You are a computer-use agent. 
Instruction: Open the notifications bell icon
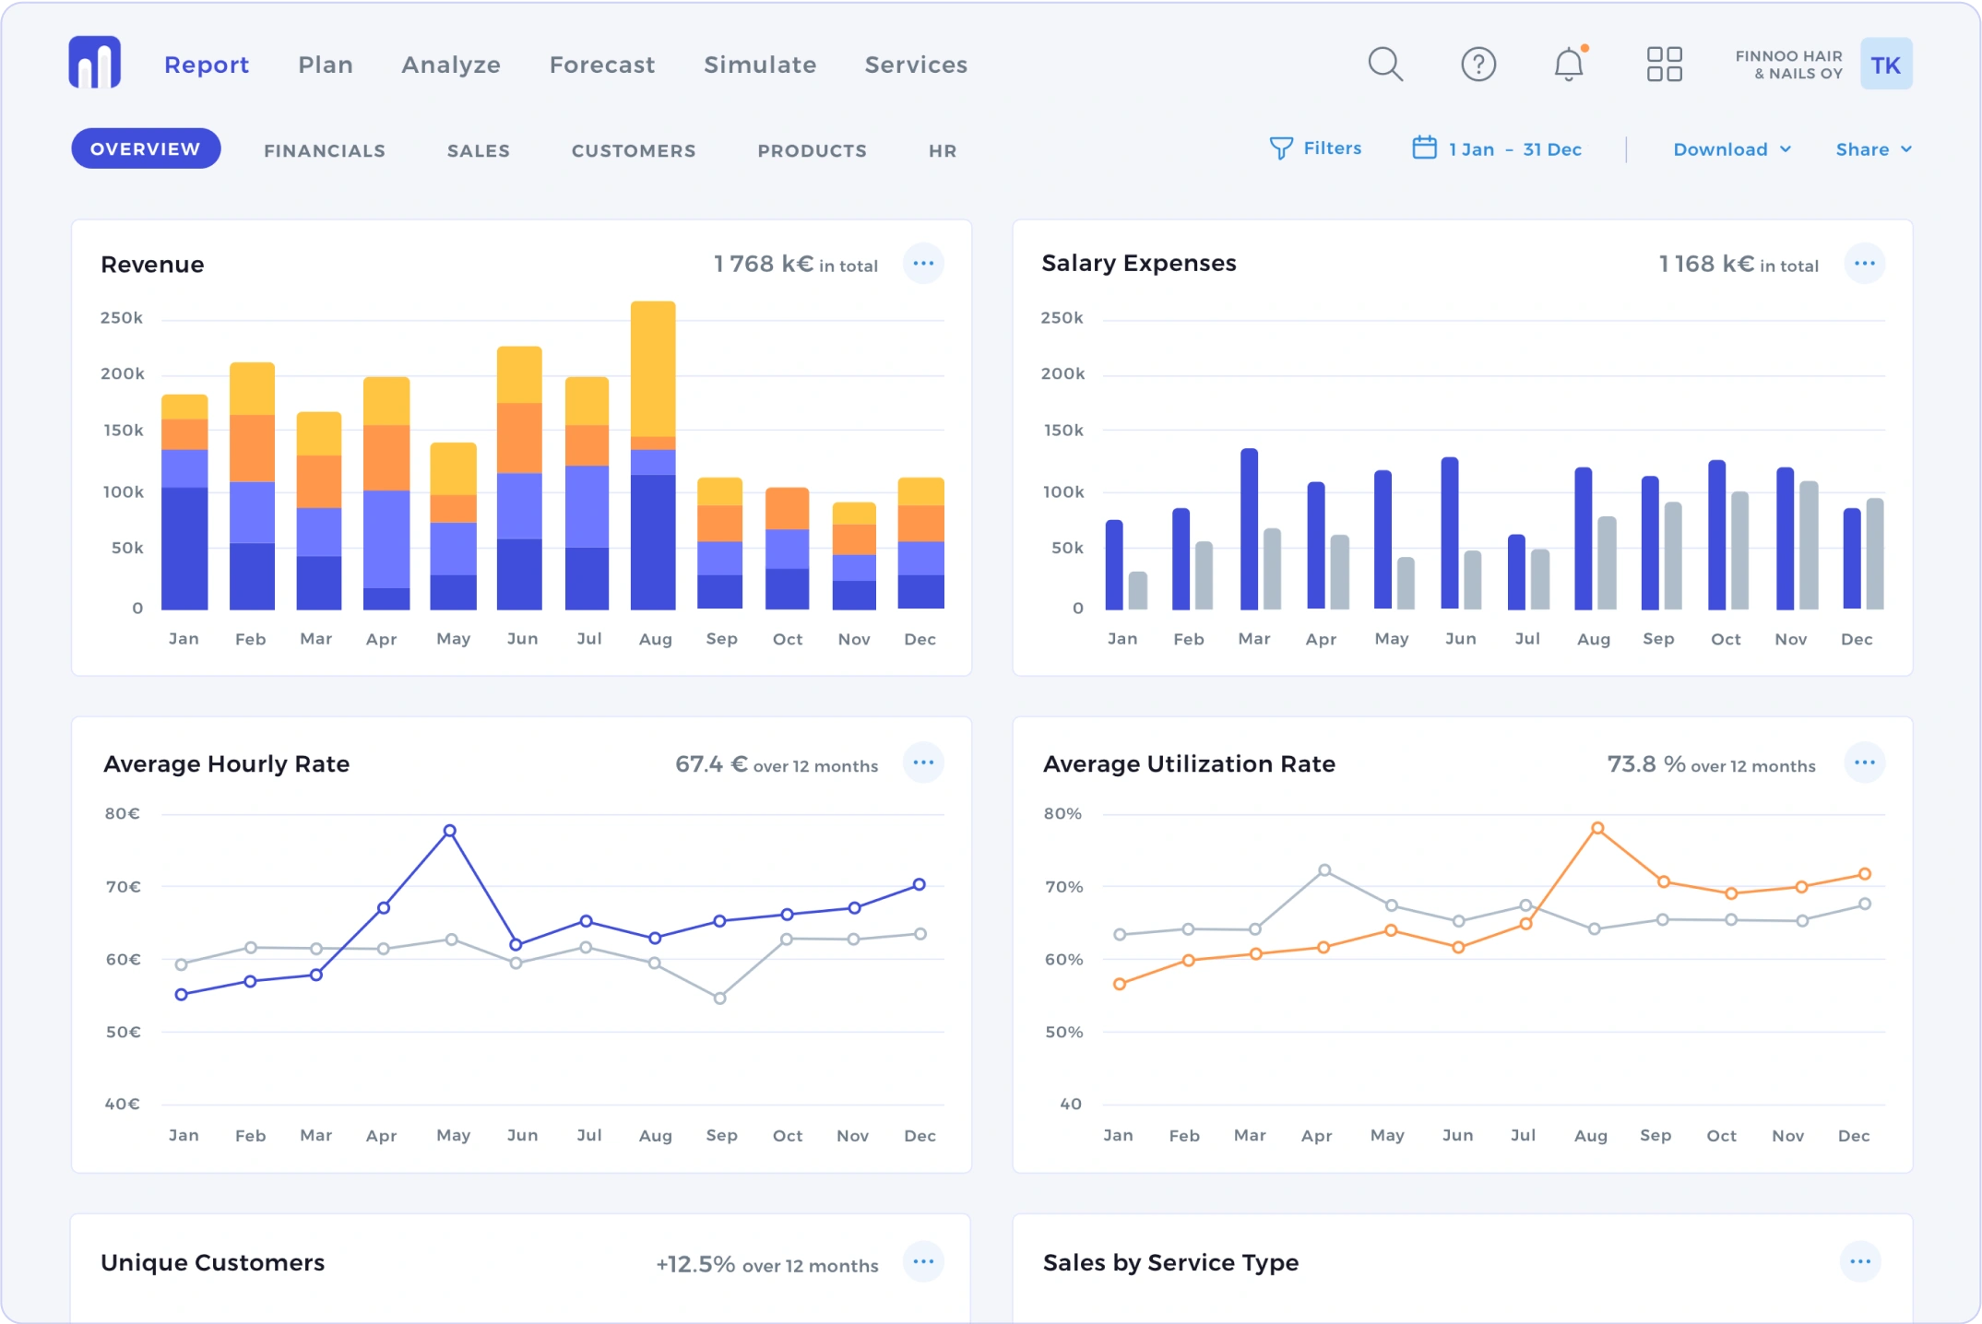[x=1568, y=65]
